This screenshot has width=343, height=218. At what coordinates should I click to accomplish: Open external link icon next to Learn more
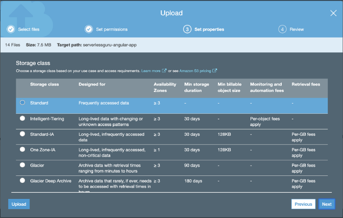(164, 70)
